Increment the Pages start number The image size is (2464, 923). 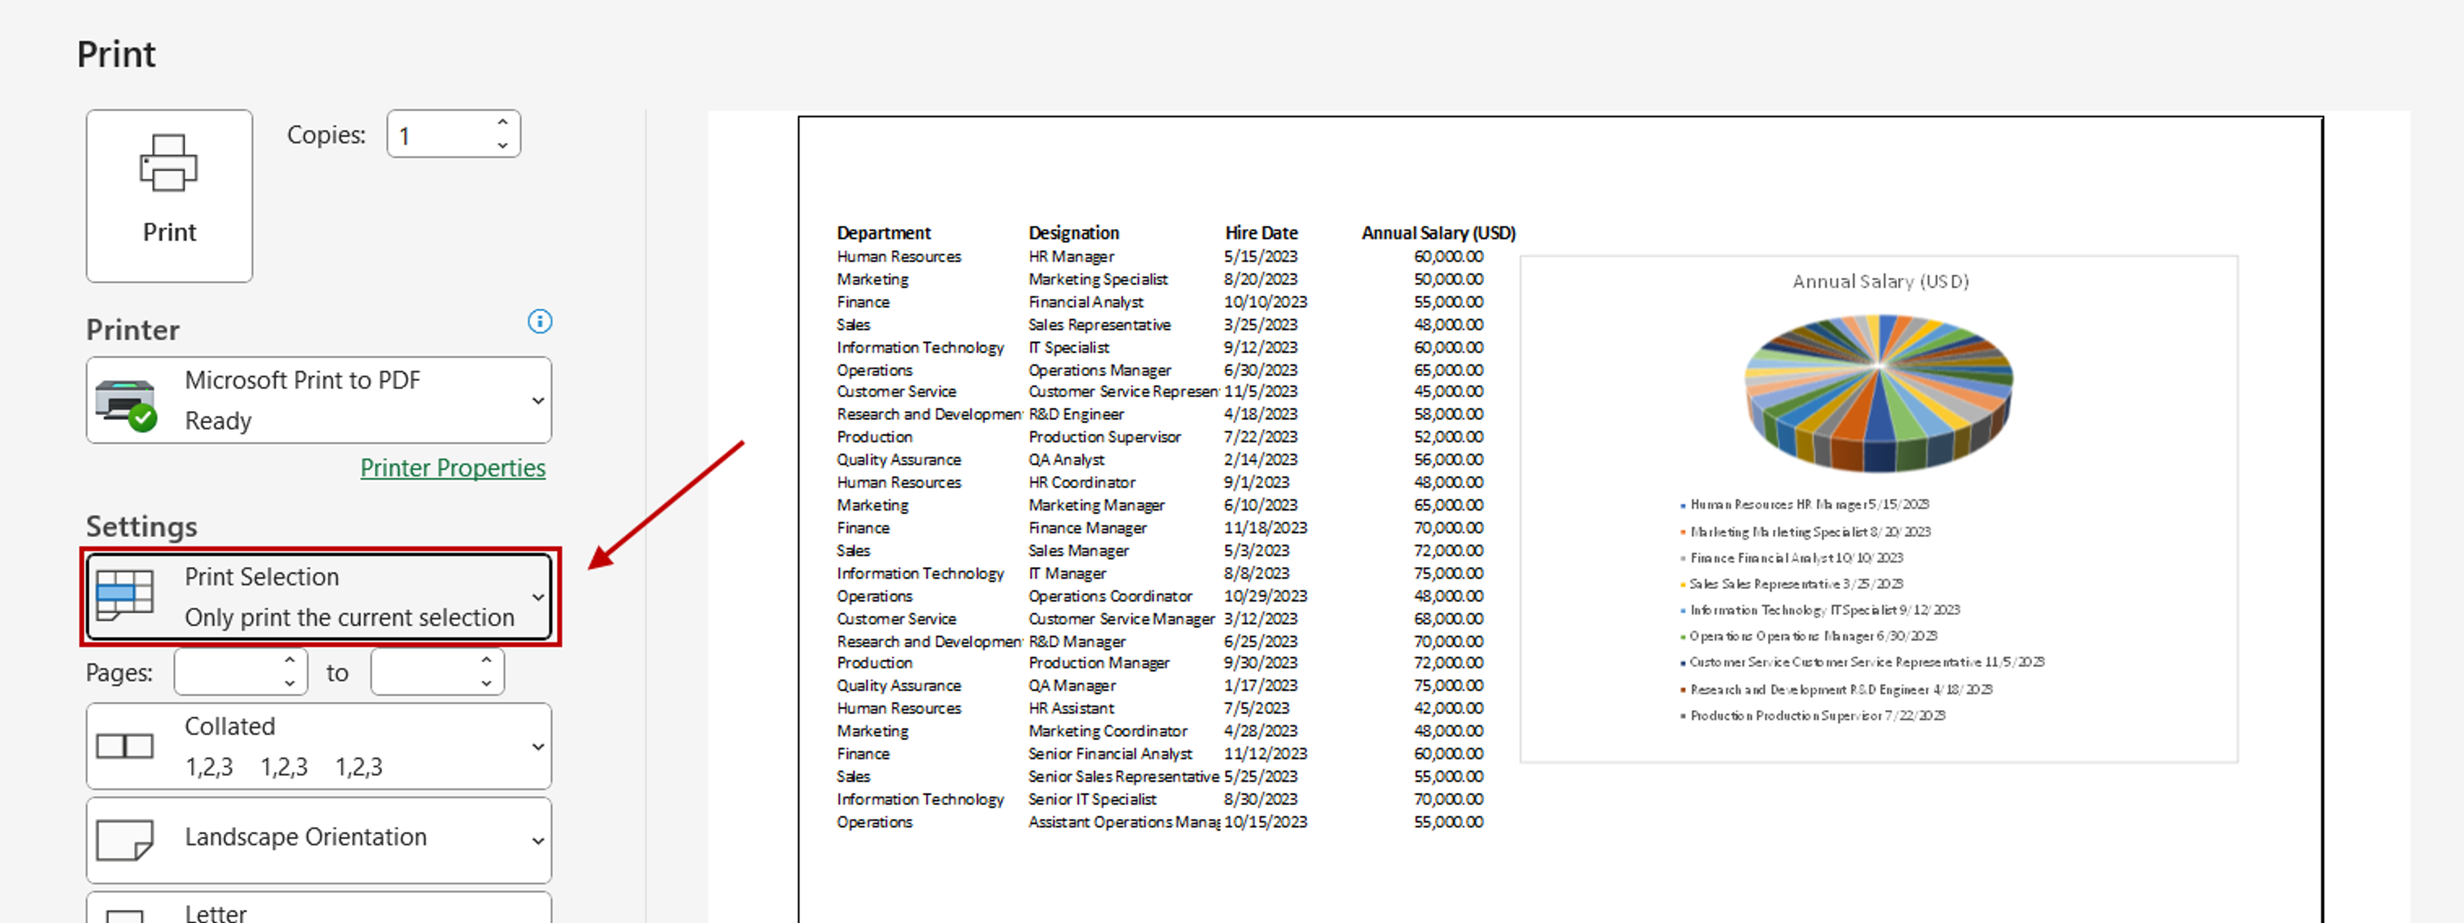click(x=290, y=660)
